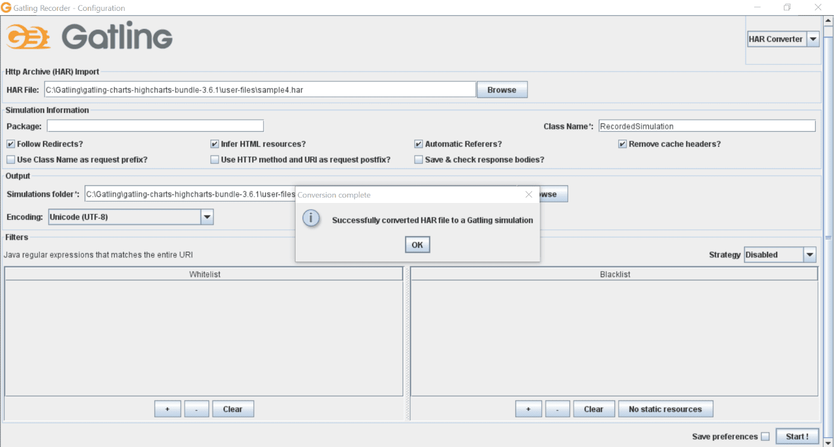Remove entry with Blacklist minus button
The height and width of the screenshot is (447, 834).
tap(557, 409)
